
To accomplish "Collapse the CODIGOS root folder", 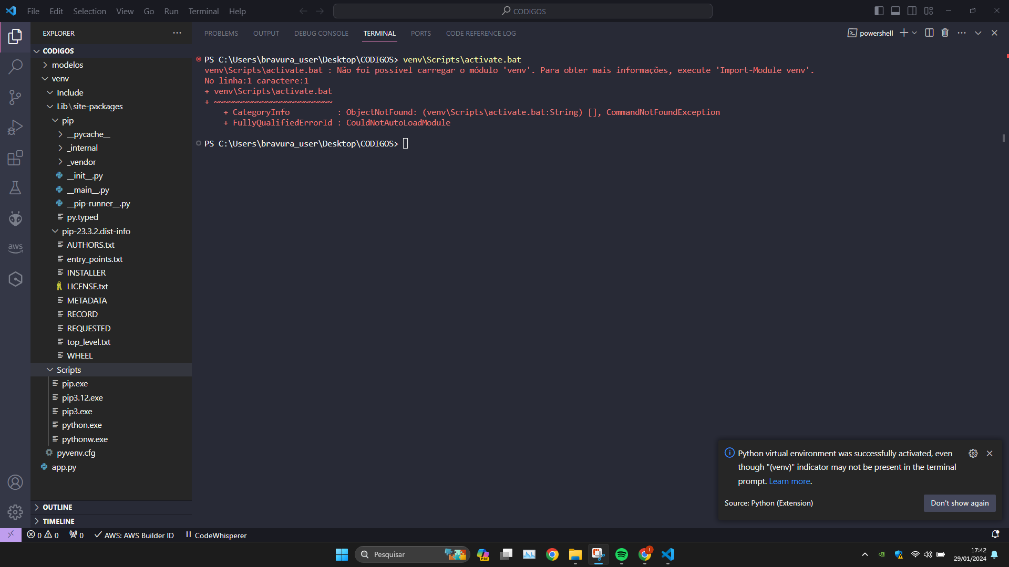I will point(111,51).
